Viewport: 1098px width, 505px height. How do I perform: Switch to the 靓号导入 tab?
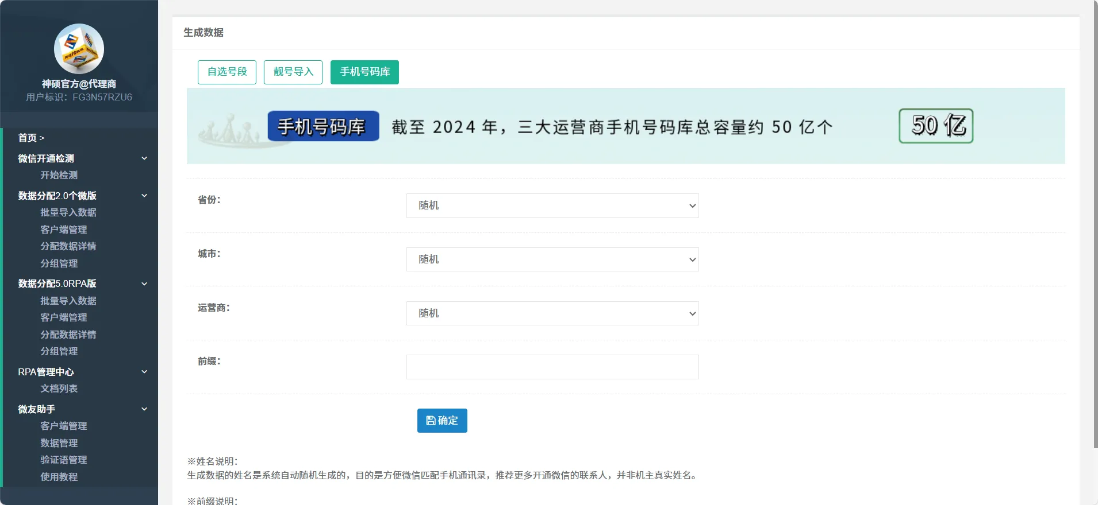(x=293, y=72)
